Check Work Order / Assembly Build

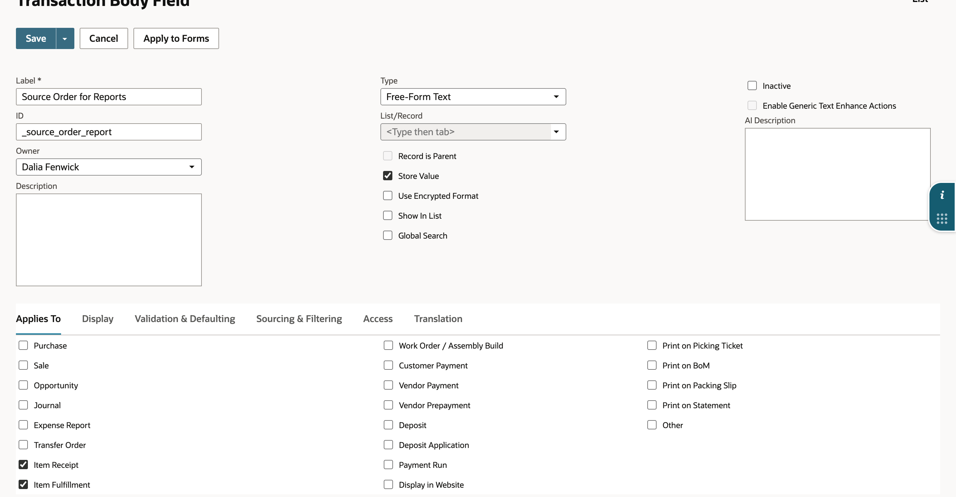coord(389,345)
